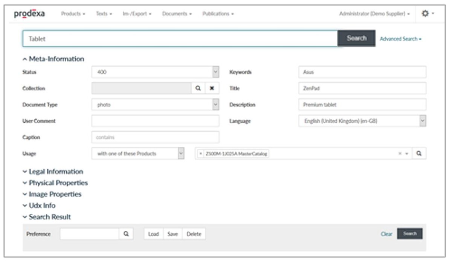Click the Usage product search magnifier icon
The width and height of the screenshot is (452, 262).
419,154
